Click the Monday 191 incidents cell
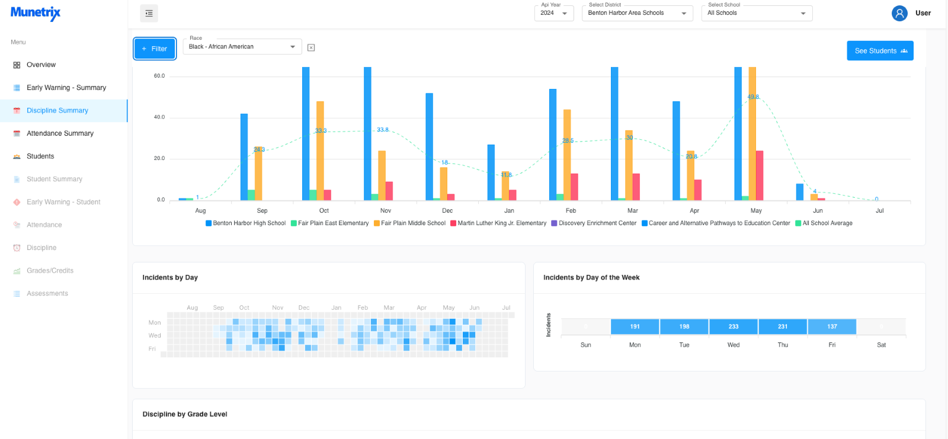Screen dimensions: 948x439 pyautogui.click(x=635, y=326)
